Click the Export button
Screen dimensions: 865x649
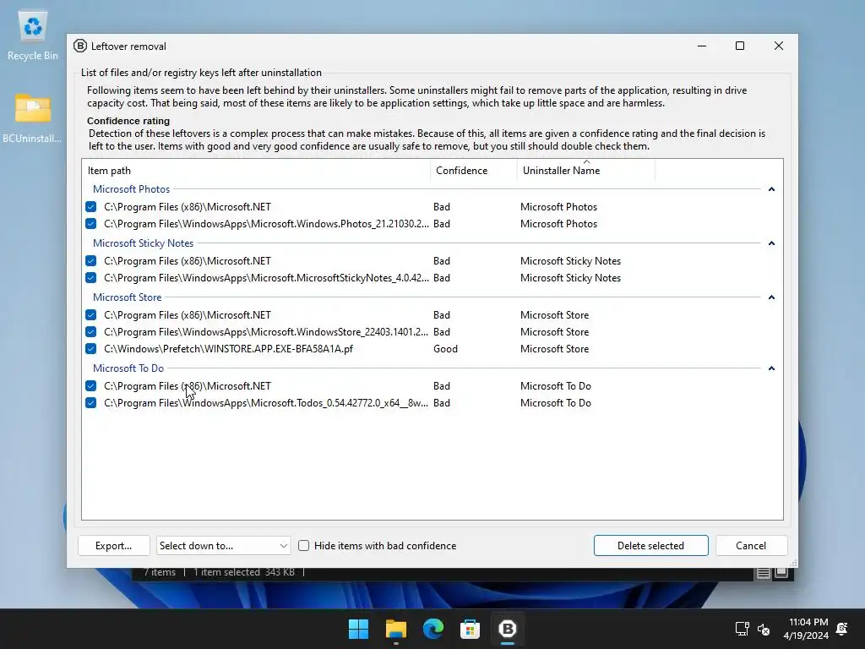(x=114, y=546)
